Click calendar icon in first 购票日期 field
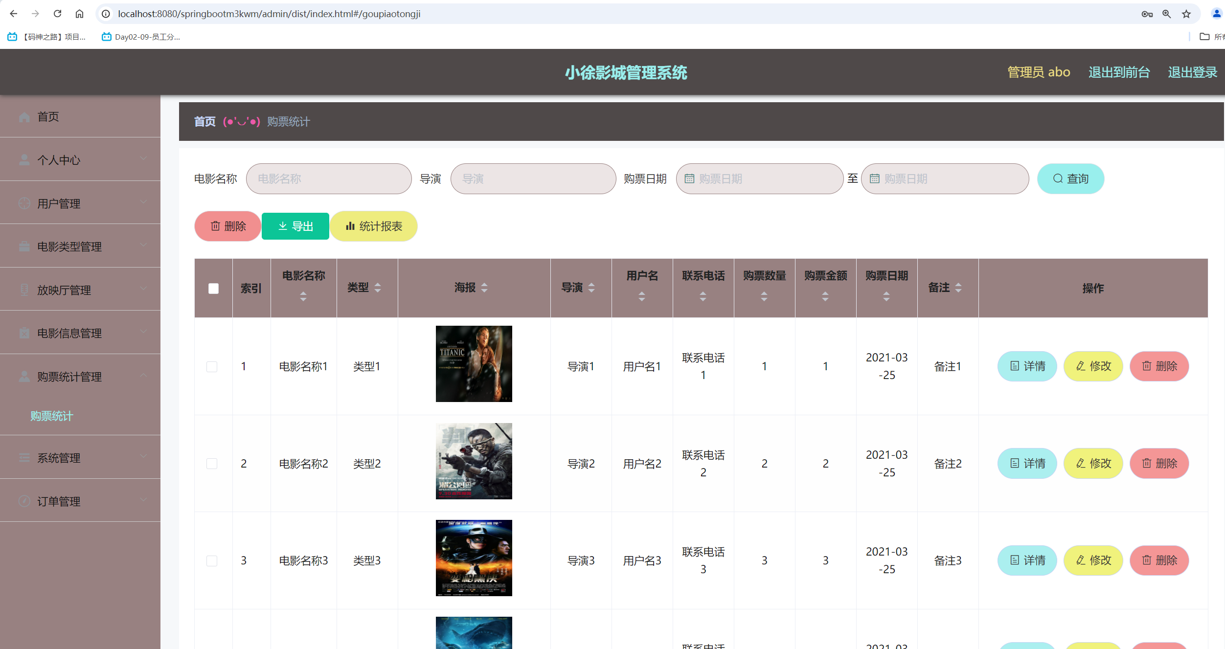 689,179
